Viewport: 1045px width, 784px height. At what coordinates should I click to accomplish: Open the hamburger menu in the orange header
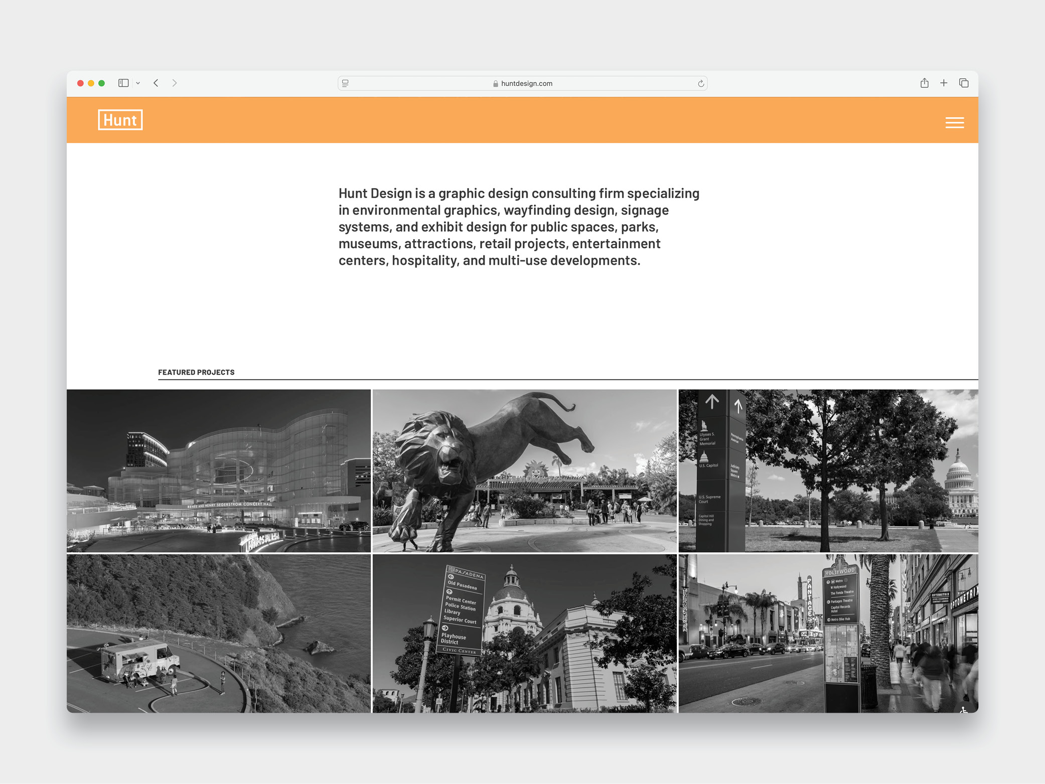click(954, 122)
